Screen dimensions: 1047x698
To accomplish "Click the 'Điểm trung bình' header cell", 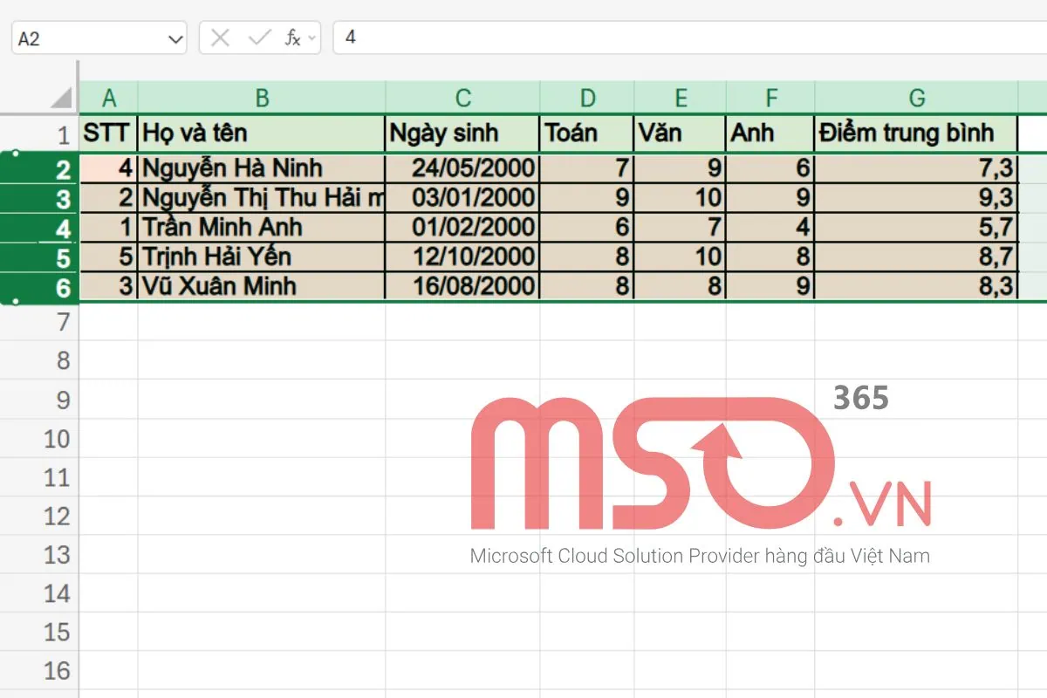I will tap(916, 133).
